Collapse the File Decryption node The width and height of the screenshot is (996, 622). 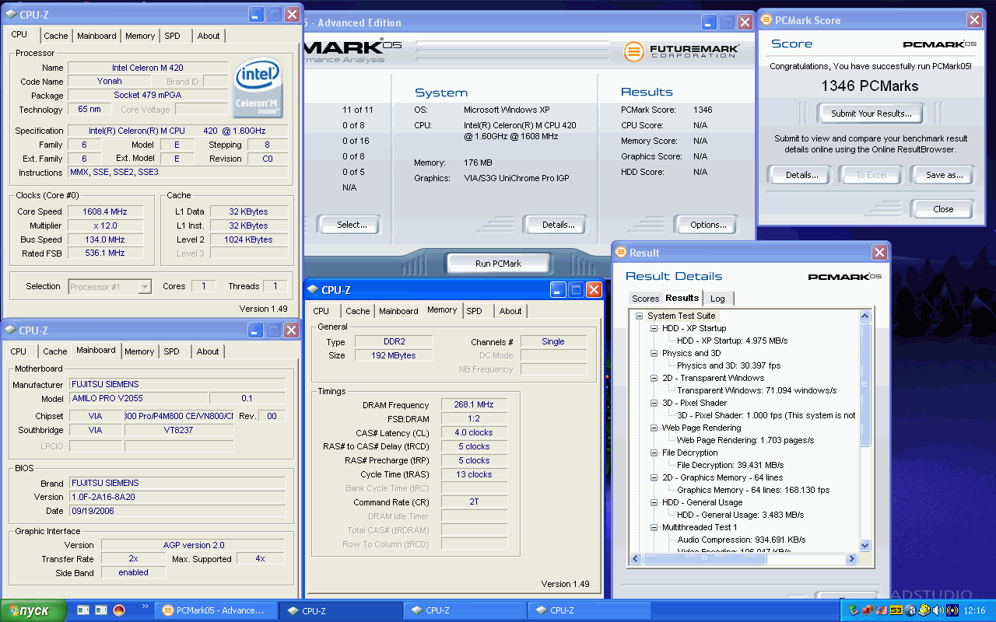coord(654,453)
